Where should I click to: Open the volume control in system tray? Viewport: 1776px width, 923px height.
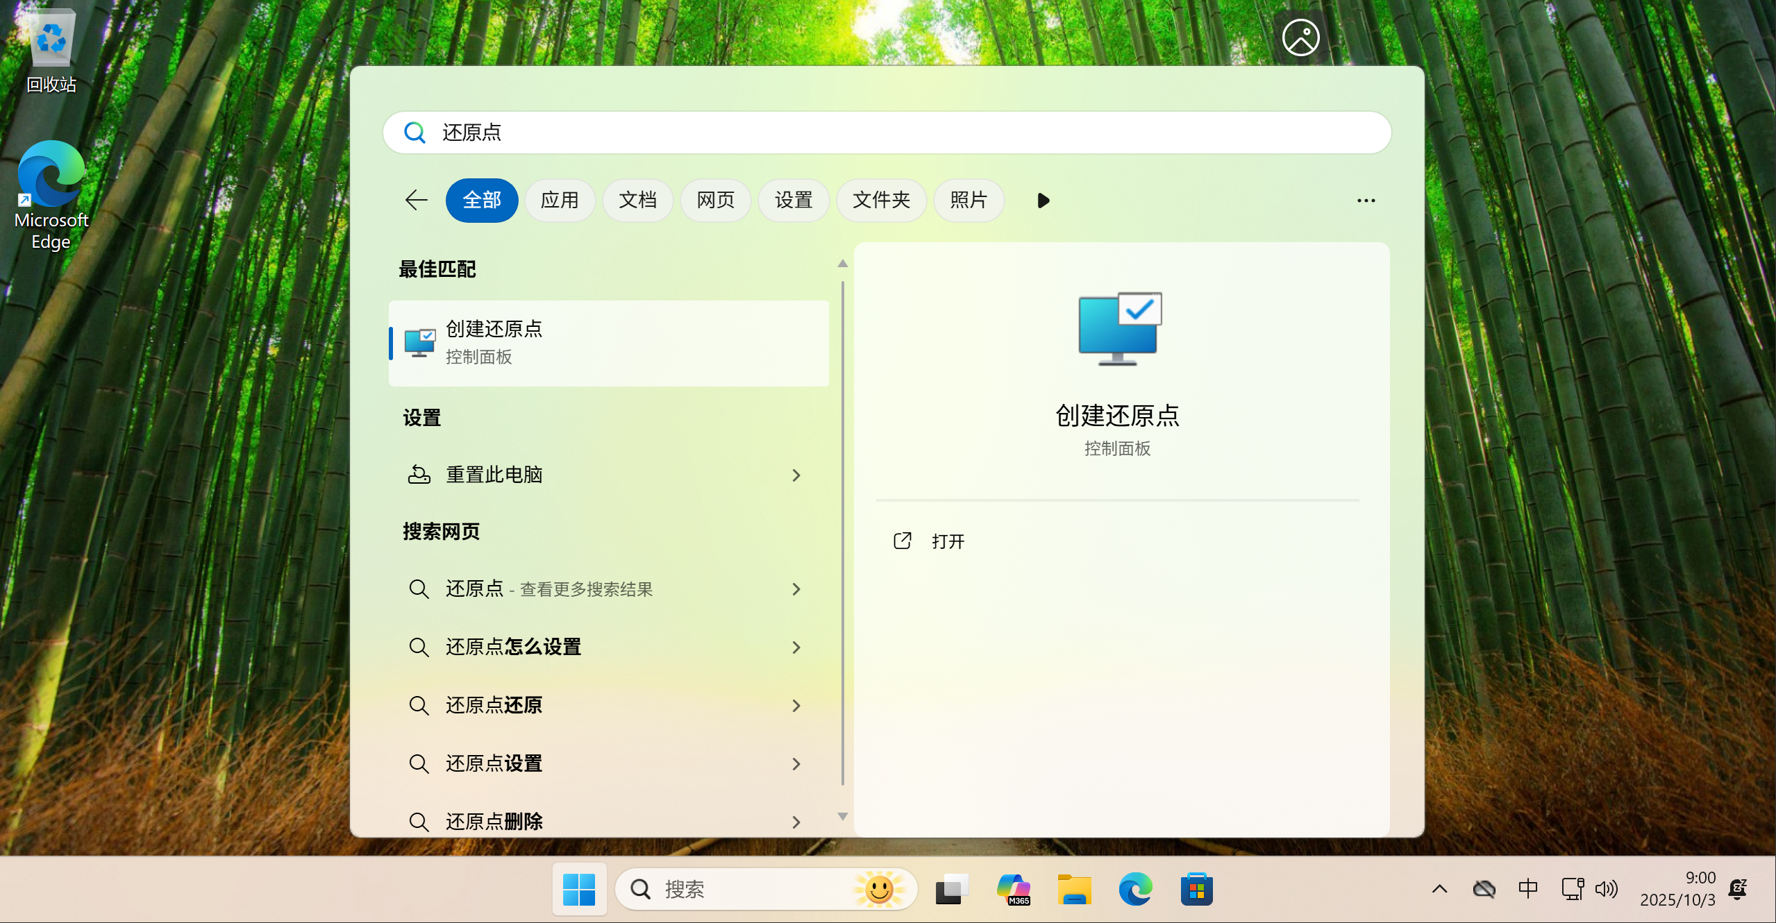(1605, 889)
